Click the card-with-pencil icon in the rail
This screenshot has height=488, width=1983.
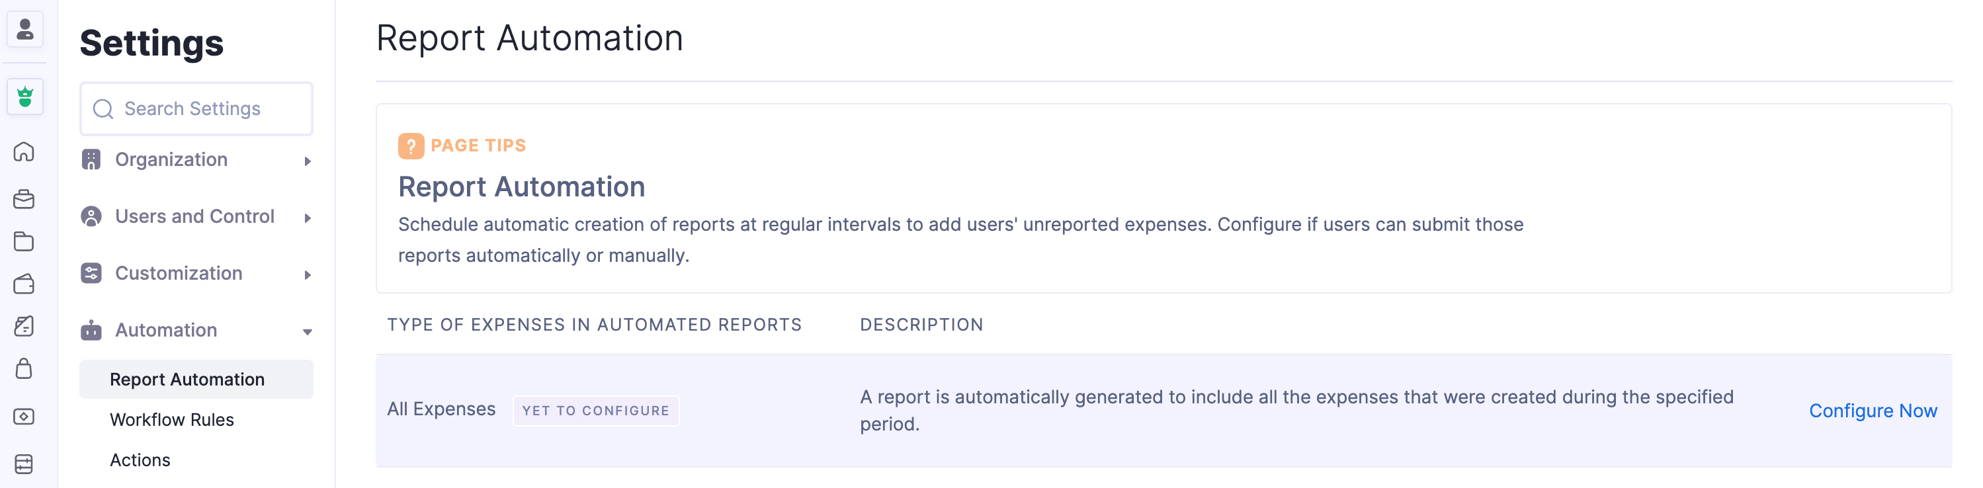pos(25,325)
